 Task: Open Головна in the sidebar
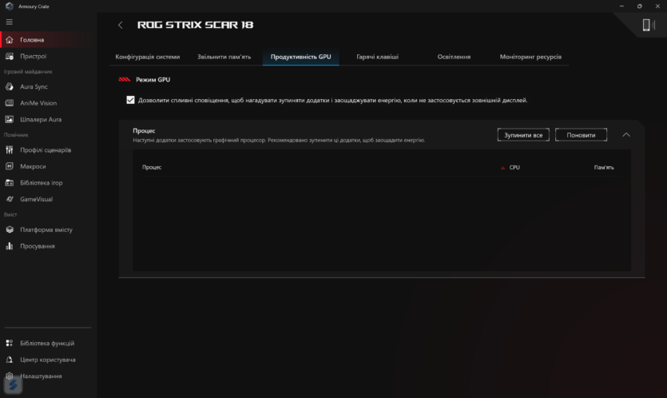pos(32,40)
